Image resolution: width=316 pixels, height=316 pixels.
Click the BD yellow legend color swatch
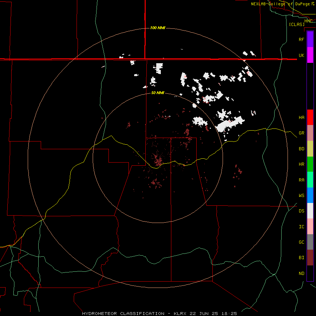pos(310,149)
